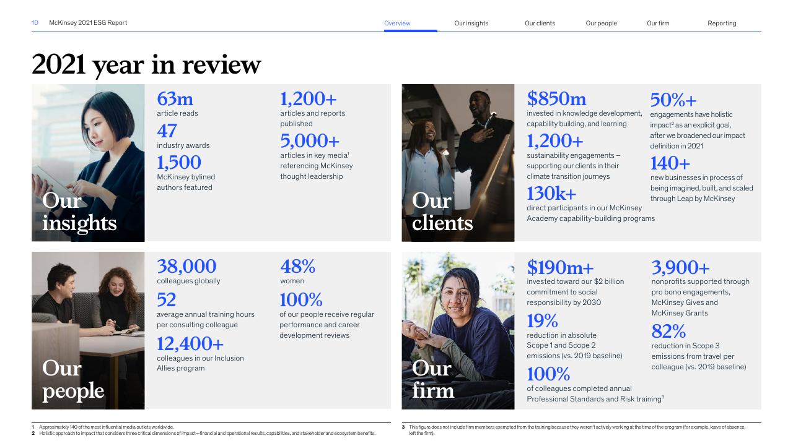The width and height of the screenshot is (793, 446).
Task: Click 'Scope 1 and Scope 2' emissions text
Action: point(561,345)
